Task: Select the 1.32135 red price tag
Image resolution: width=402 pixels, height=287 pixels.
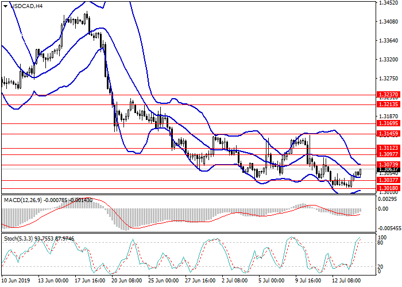Action: point(388,104)
